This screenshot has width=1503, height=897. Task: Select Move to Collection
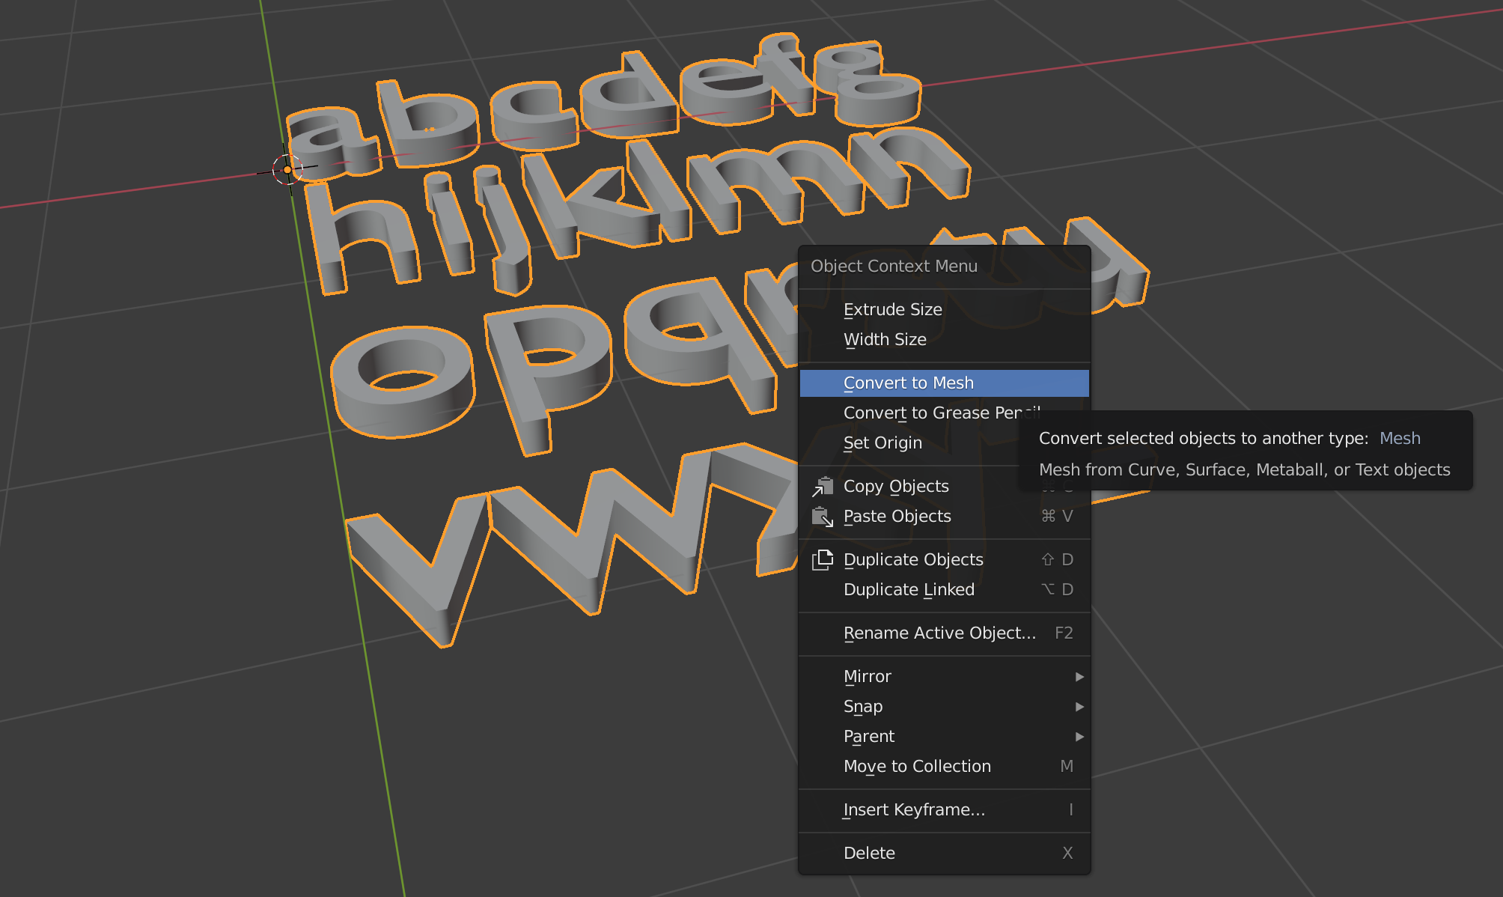pyautogui.click(x=917, y=767)
